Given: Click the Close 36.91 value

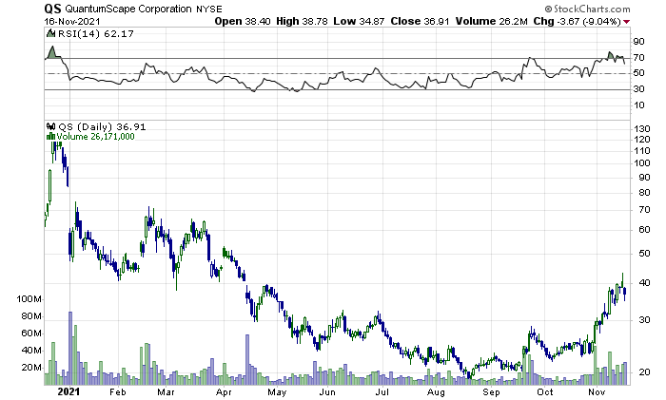Looking at the screenshot, I should [421, 21].
